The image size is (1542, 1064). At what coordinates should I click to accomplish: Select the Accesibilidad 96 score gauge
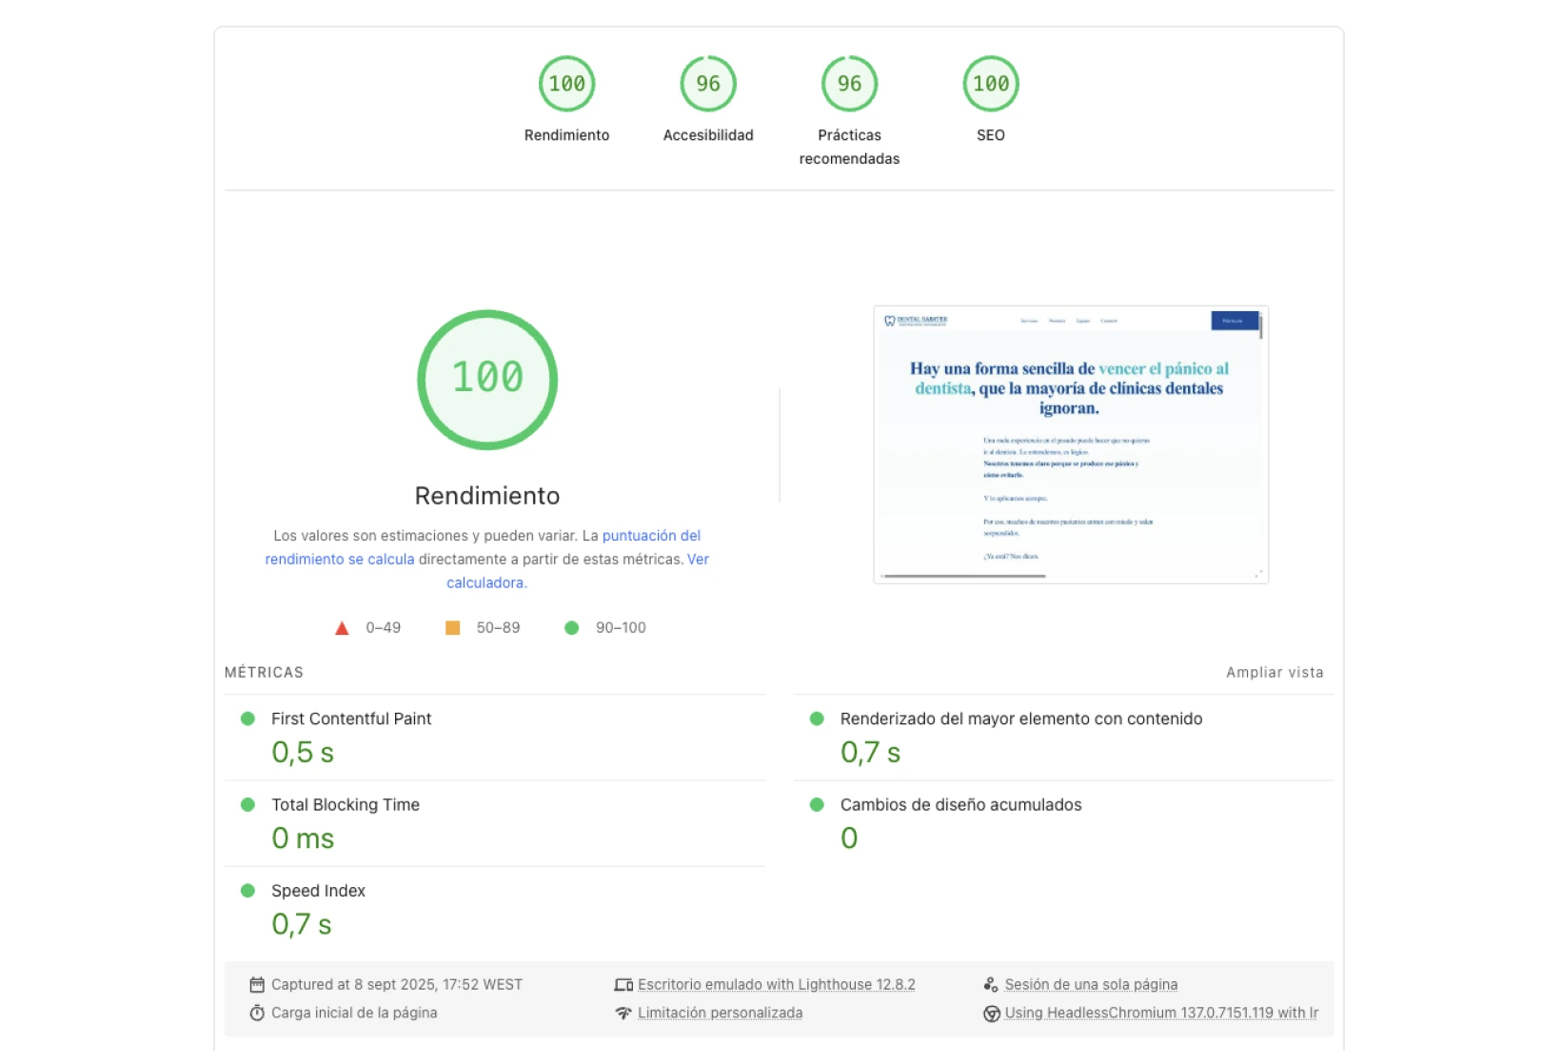tap(707, 85)
